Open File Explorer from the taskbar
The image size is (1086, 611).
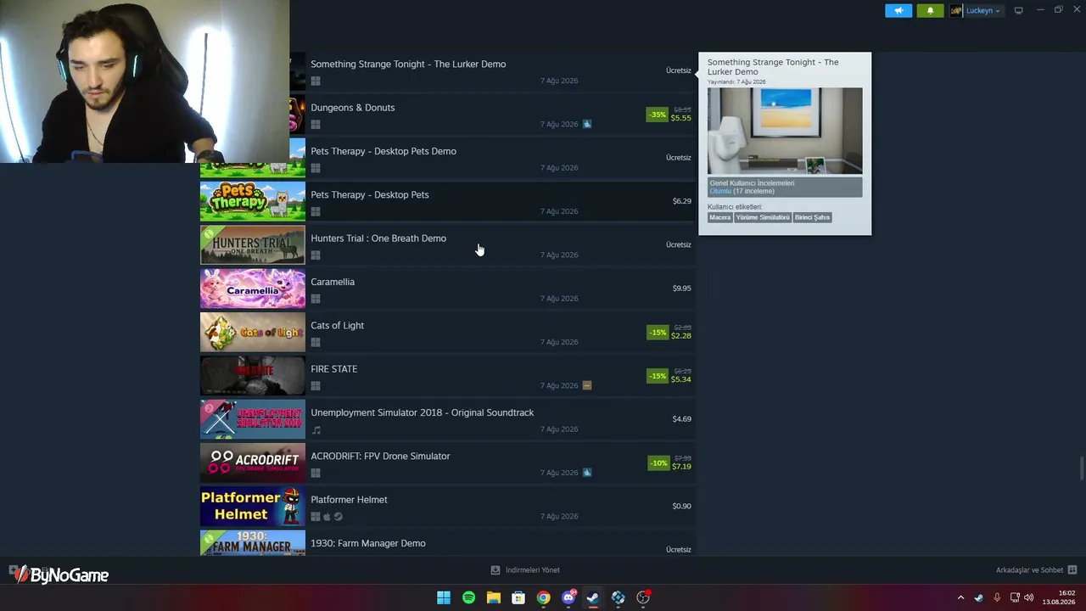click(x=493, y=598)
